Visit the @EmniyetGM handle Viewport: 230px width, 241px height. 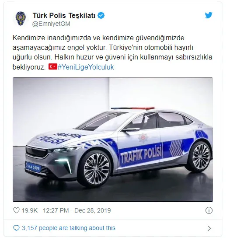[51, 24]
